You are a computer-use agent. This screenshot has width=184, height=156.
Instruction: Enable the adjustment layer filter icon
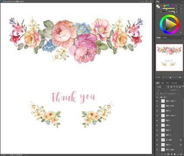[171, 87]
